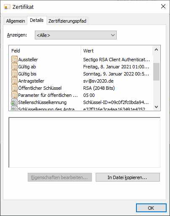170x216 pixels.
Task: Click the scroll up arrow in field list
Action: click(156, 50)
